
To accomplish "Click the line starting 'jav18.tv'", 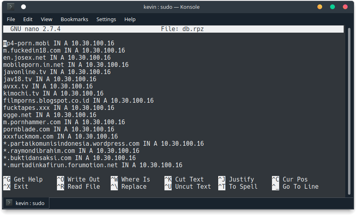I will point(50,79).
